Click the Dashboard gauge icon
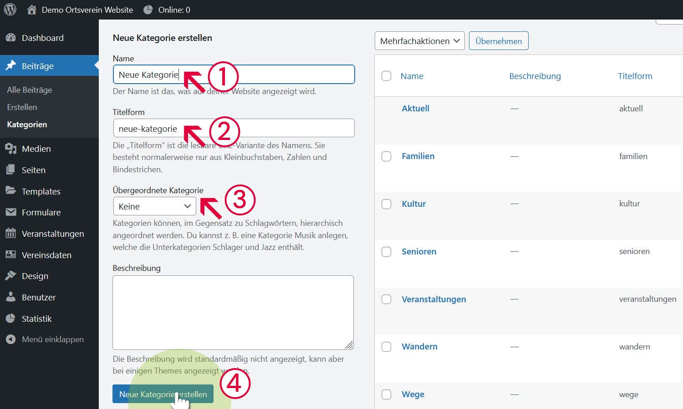The image size is (683, 409). (x=11, y=38)
